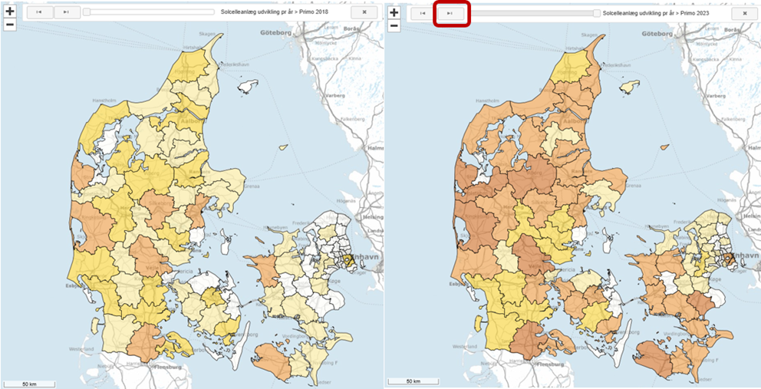The image size is (761, 389).
Task: Click the 50 km scale bar on left map
Action: point(29,381)
